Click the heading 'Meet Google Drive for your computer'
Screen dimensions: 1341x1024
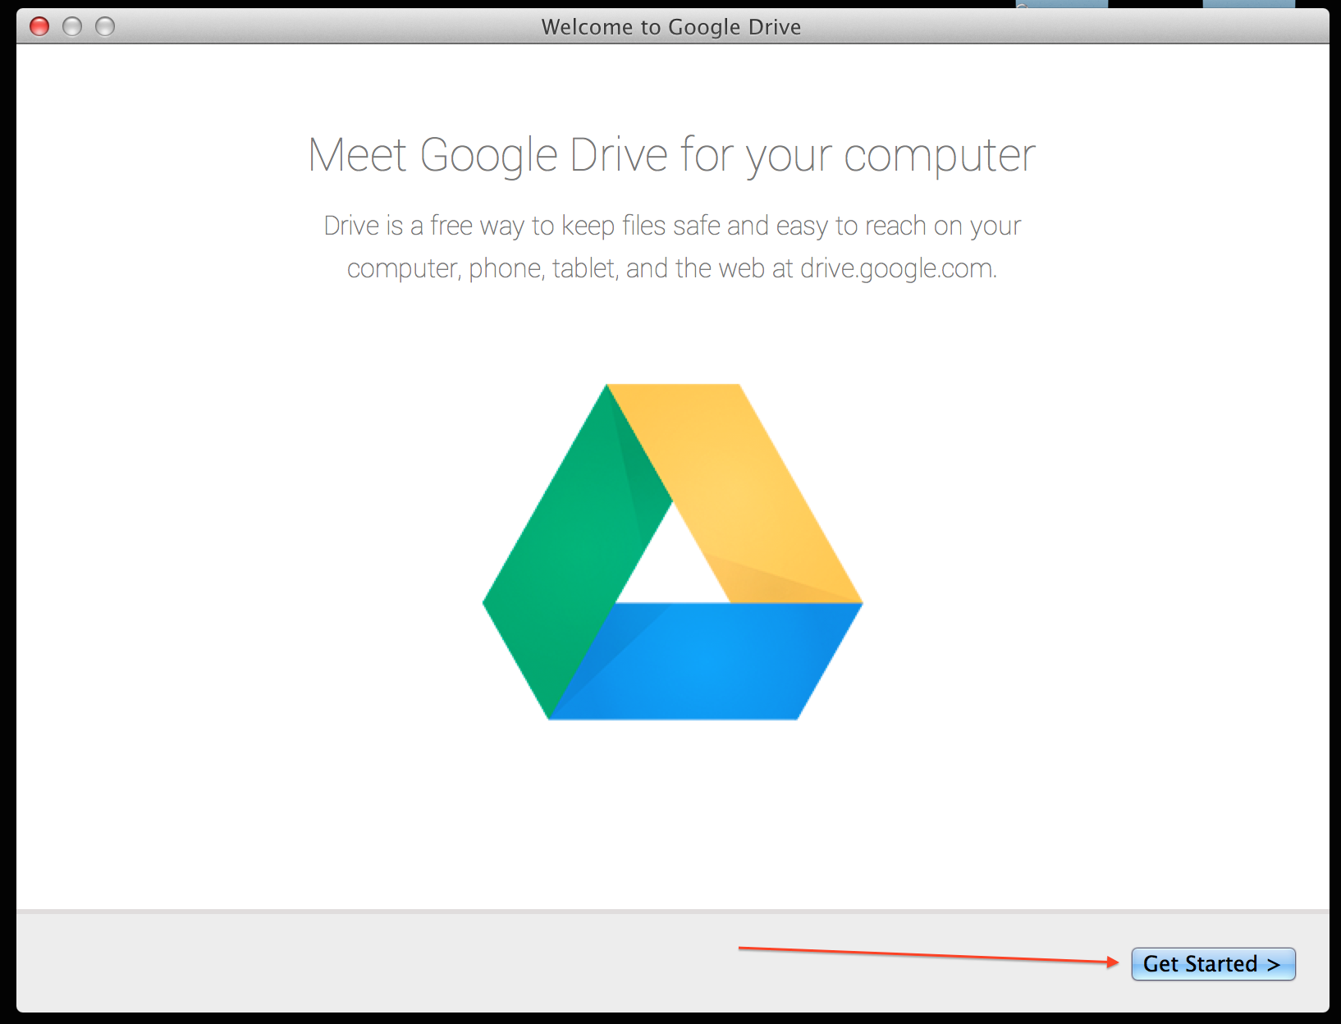(x=671, y=156)
